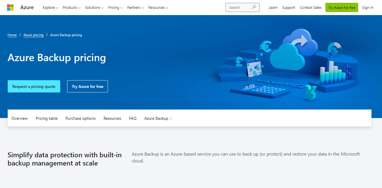Go to the Purchase options tab
Viewport: 382px width, 188px height.
click(80, 118)
